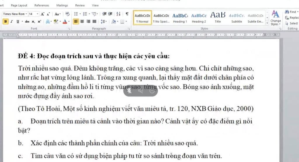This screenshot has height=162, width=299.
Task: Click the Select cursor icon
Action: coord(287,23)
